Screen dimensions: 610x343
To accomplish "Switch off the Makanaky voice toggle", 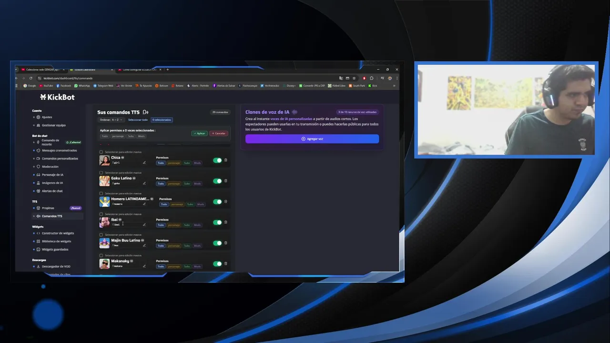I will (x=217, y=263).
